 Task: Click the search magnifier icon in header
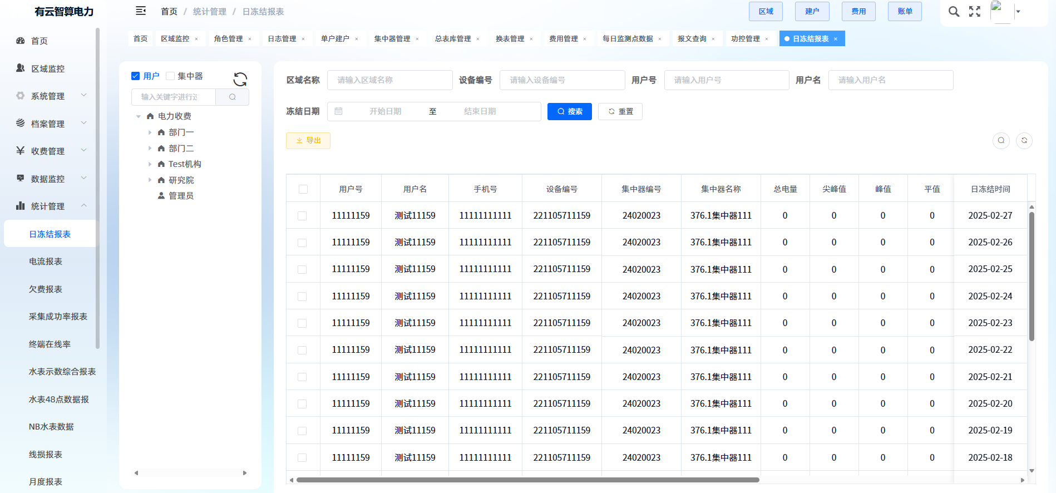point(954,12)
